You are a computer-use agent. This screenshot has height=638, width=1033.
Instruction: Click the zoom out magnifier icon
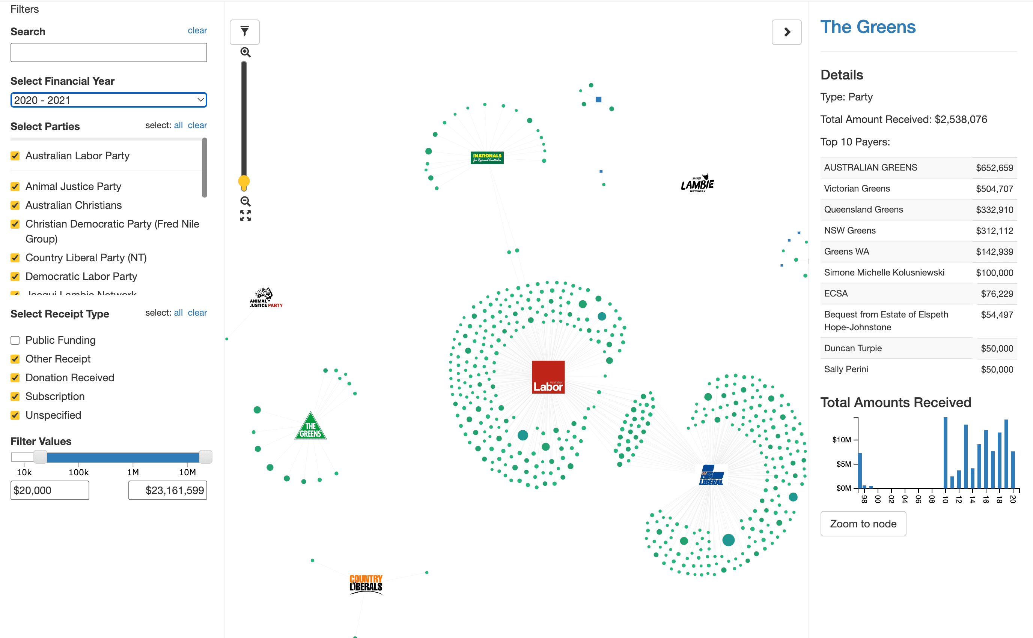pyautogui.click(x=245, y=201)
